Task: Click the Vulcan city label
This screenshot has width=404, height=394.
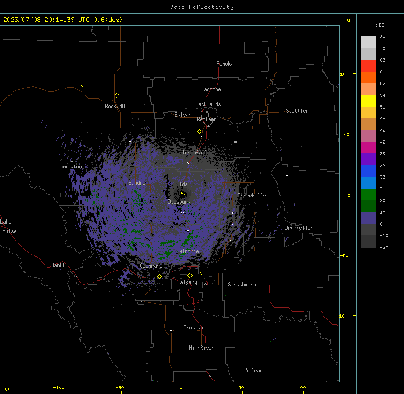Action: [x=254, y=371]
